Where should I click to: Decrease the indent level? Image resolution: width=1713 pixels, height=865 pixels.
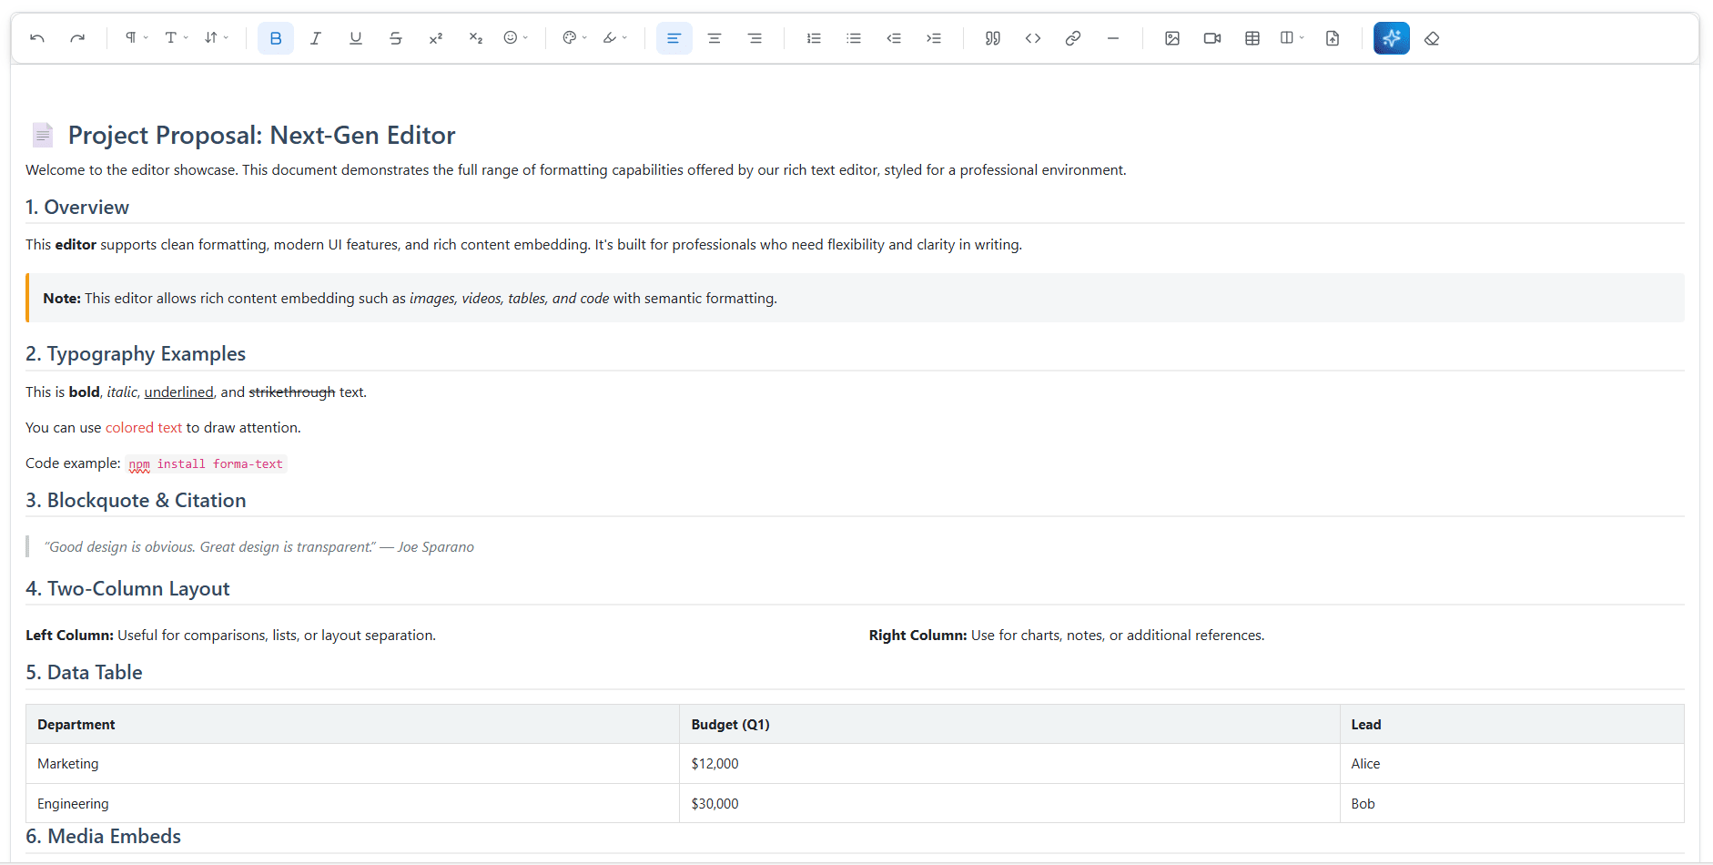[x=894, y=38]
